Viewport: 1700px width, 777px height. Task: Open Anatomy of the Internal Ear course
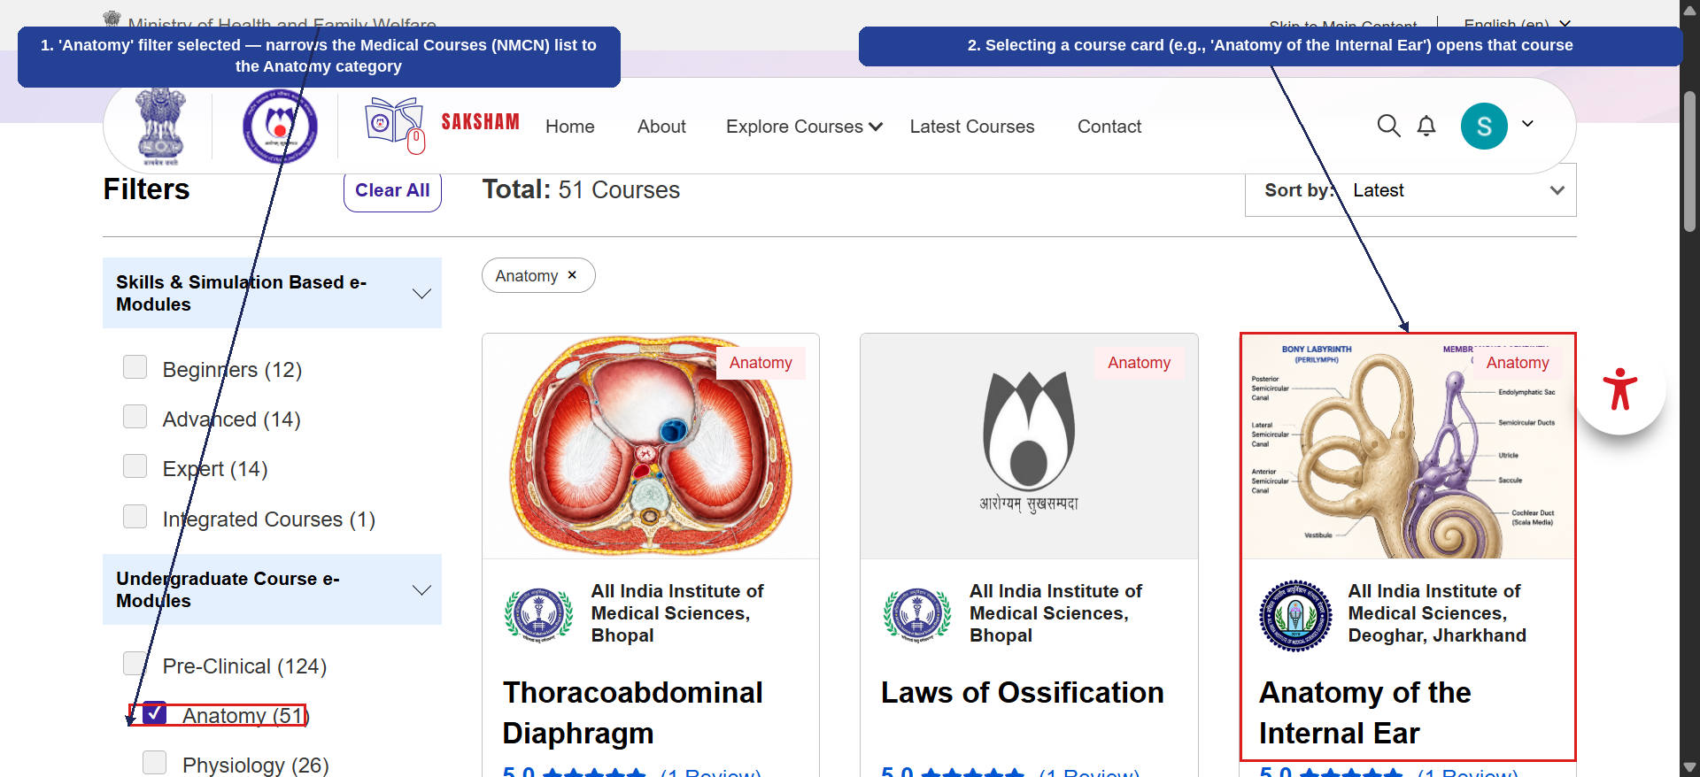point(1364,713)
